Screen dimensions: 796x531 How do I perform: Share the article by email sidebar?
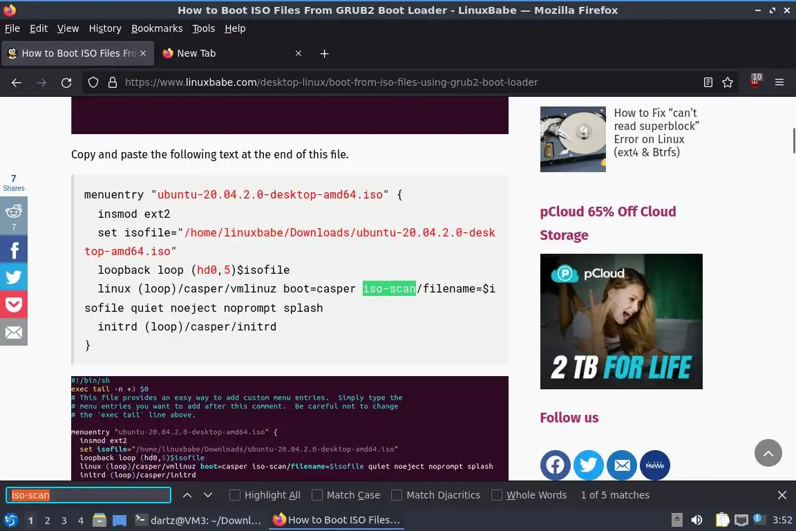[x=14, y=333]
